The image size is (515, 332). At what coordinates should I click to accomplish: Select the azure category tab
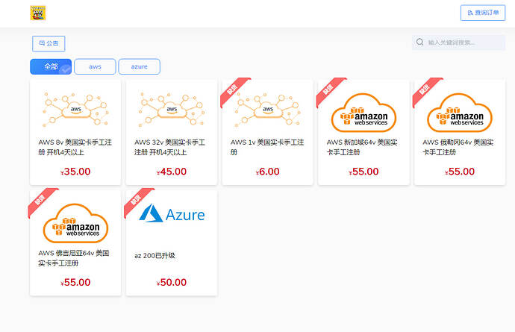pyautogui.click(x=140, y=66)
